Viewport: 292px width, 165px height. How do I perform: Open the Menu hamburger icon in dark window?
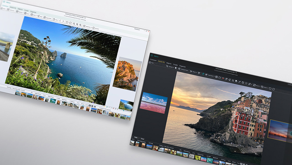tap(152, 56)
